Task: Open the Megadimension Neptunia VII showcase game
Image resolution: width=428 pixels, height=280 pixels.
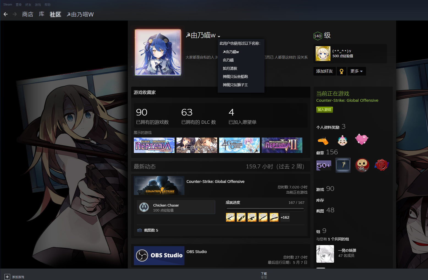Action: tap(282, 145)
